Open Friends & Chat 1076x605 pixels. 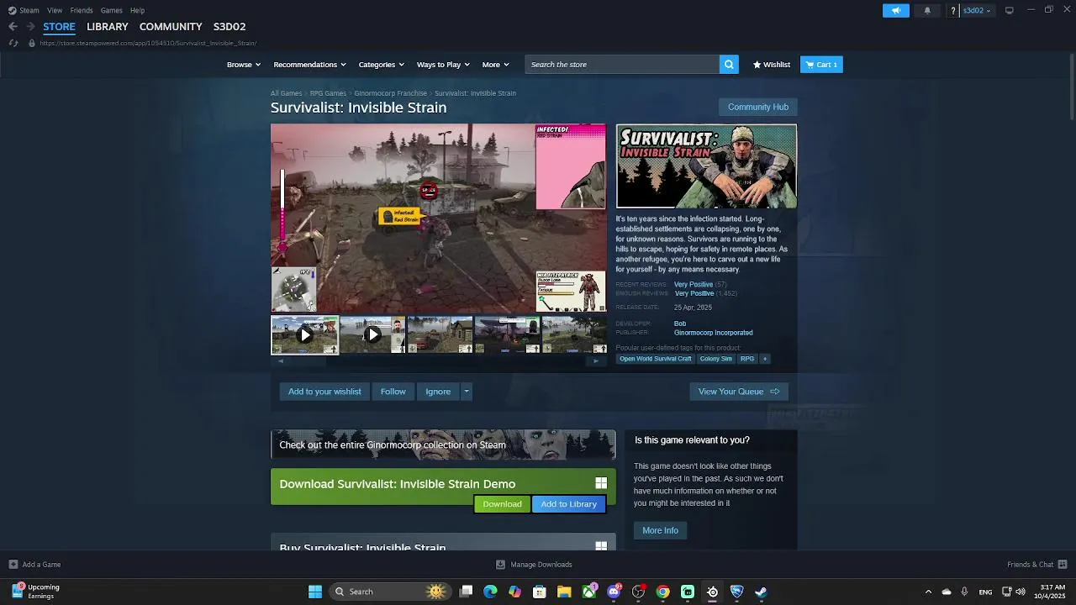point(1037,564)
